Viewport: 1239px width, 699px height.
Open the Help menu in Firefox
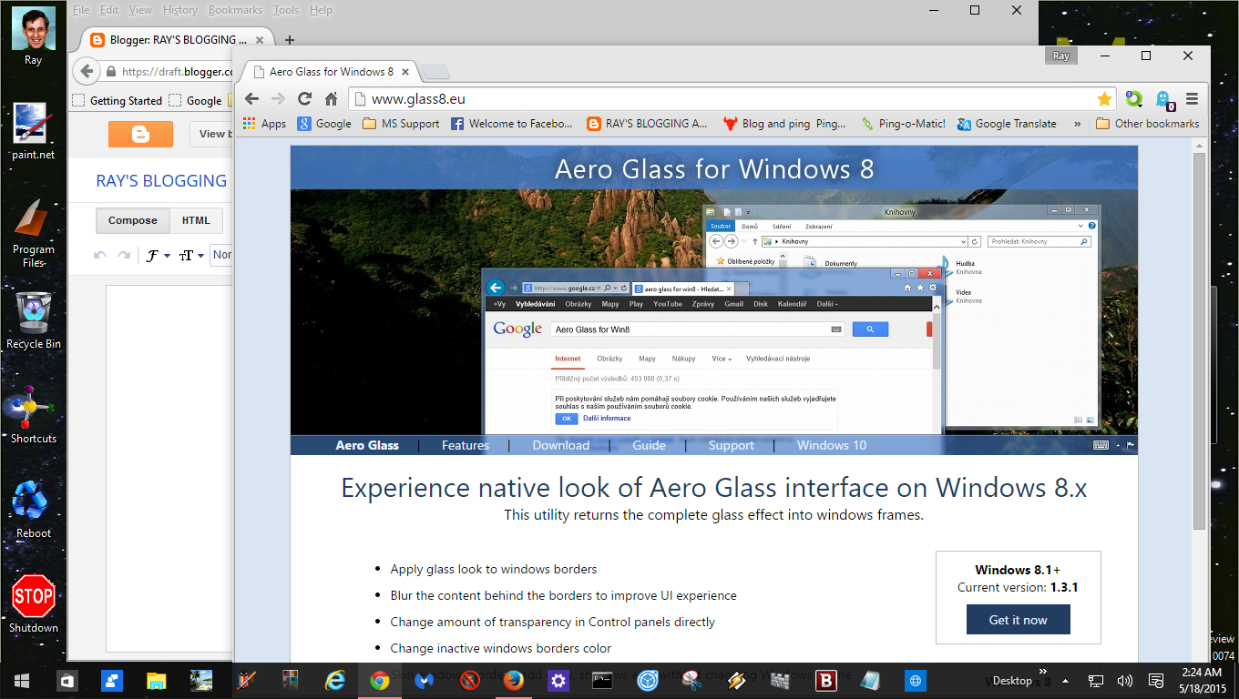coord(321,10)
